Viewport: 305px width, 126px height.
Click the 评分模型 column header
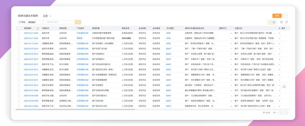[170, 28]
